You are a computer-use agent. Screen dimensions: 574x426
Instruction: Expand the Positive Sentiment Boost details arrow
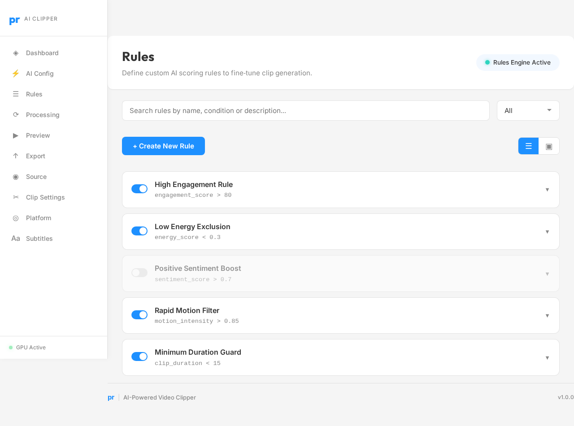tap(547, 274)
